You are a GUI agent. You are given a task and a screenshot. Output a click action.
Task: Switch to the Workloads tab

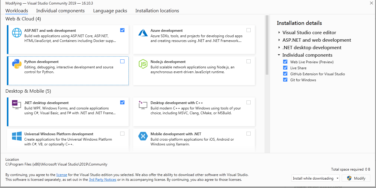(x=17, y=10)
